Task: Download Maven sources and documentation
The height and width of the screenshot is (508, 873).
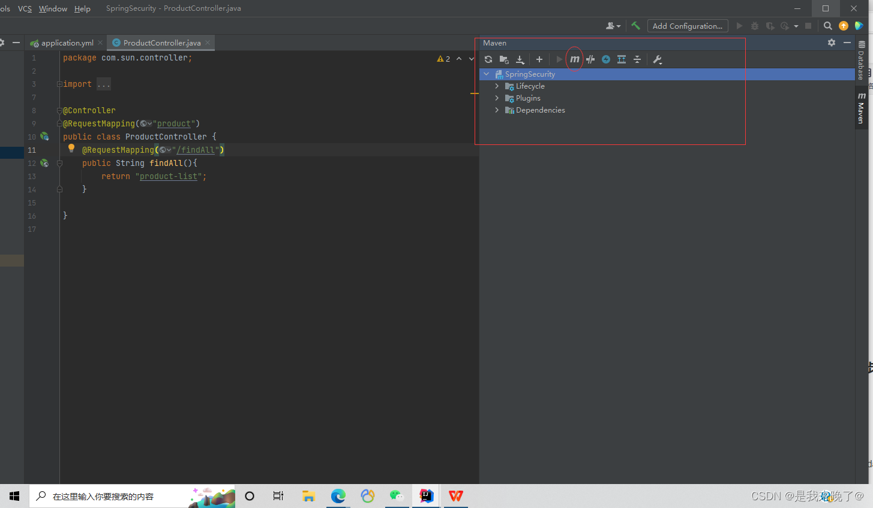Action: 520,59
